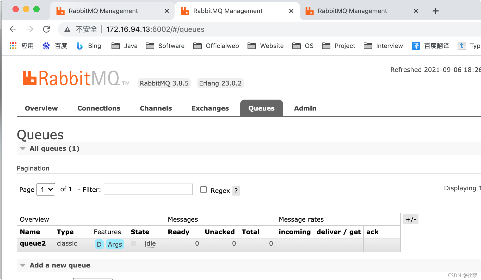
Task: Open the Officialweb bookmarks folder
Action: click(x=216, y=46)
